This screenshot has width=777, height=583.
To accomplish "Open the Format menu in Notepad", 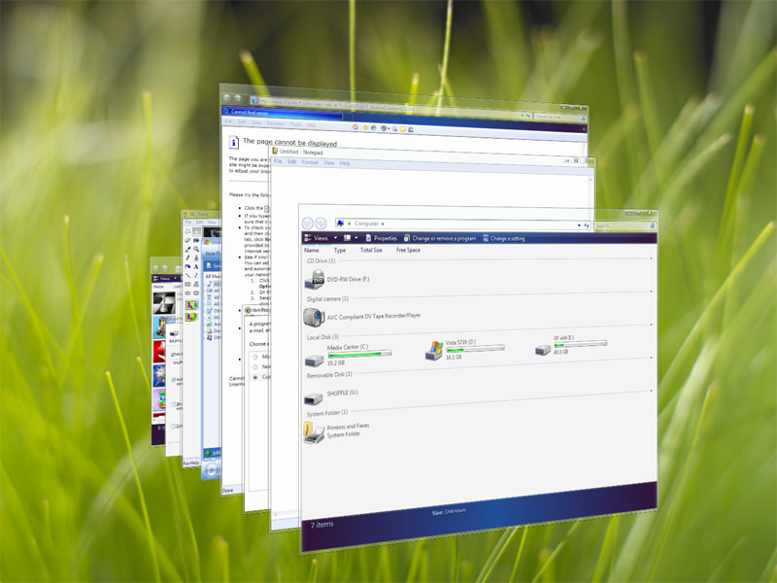I will pyautogui.click(x=310, y=162).
